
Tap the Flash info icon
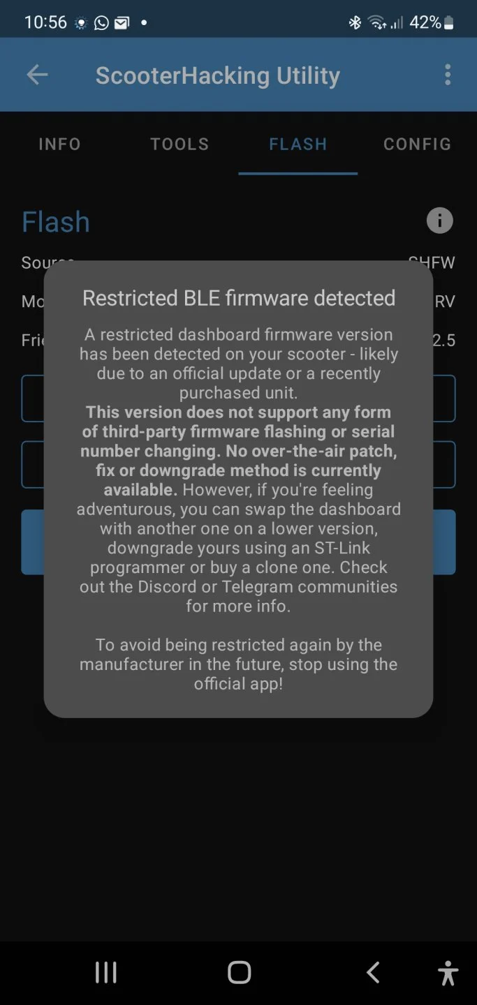pyautogui.click(x=440, y=221)
